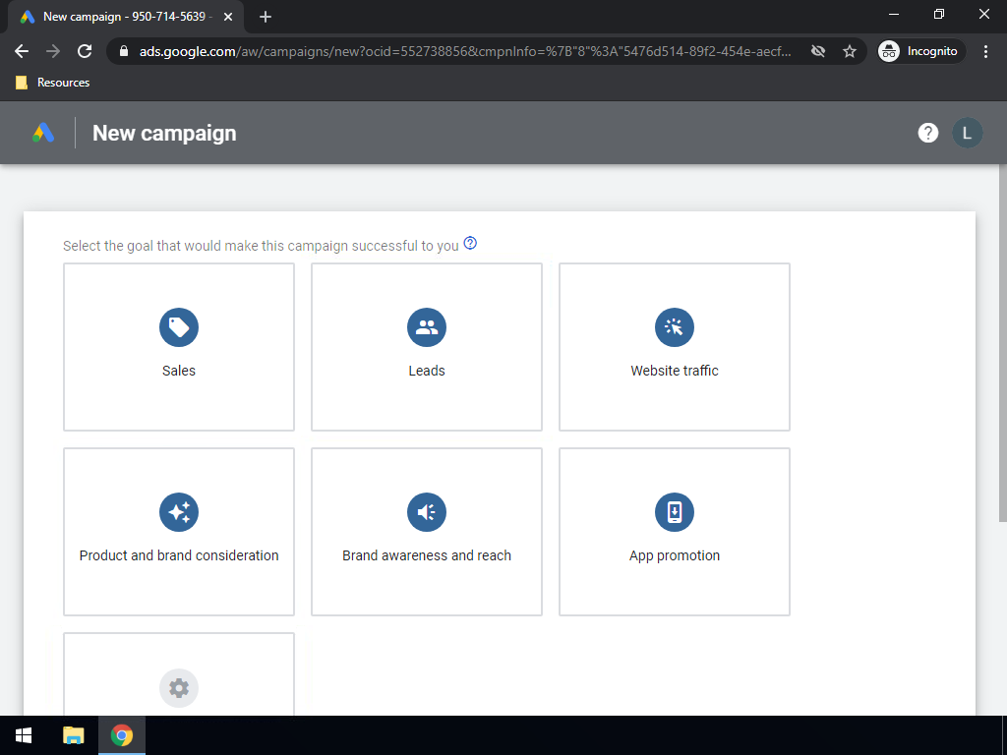This screenshot has width=1007, height=755.
Task: Click the browser forward arrow
Action: pos(53,51)
